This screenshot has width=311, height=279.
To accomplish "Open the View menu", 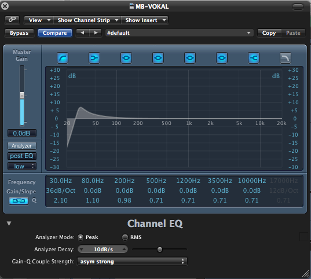I will [39, 20].
